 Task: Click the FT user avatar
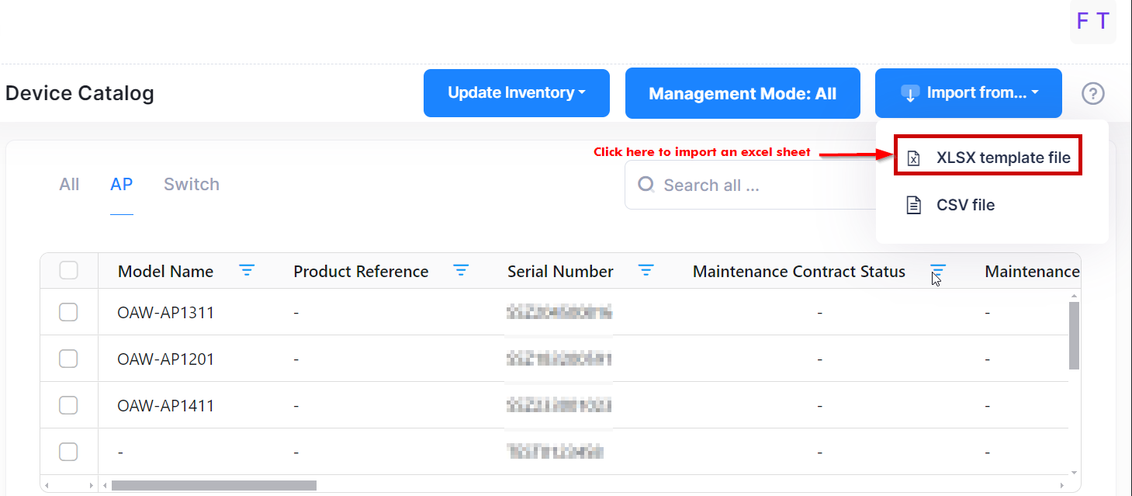pyautogui.click(x=1092, y=22)
